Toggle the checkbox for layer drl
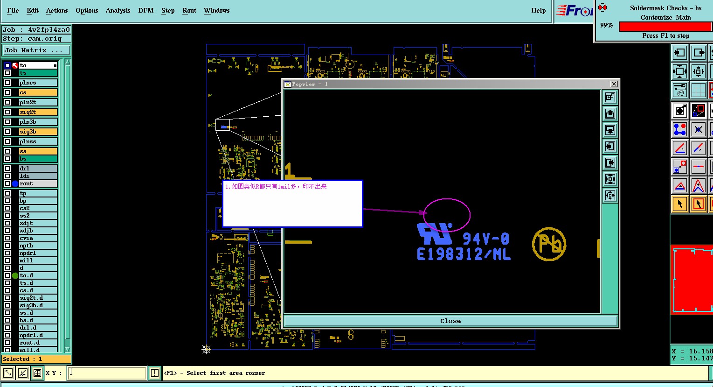 (7, 169)
